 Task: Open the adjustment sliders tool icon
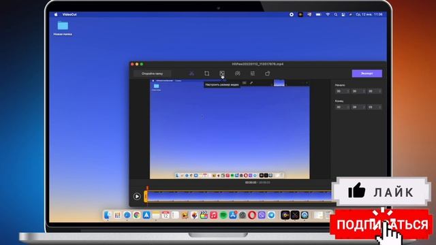(253, 73)
